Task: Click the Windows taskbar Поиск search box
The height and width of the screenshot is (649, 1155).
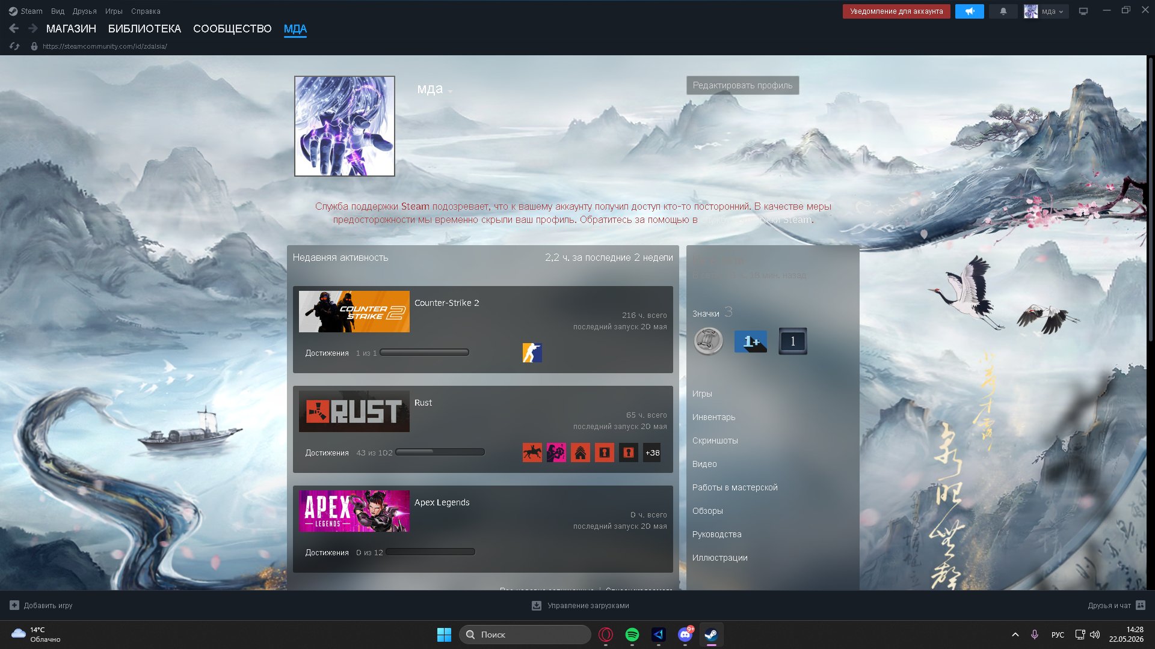Action: pyautogui.click(x=525, y=635)
